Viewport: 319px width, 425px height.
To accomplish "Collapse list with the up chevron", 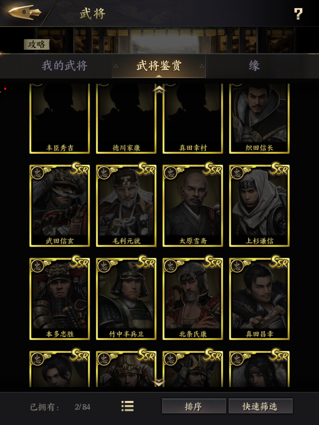I will pos(159,90).
